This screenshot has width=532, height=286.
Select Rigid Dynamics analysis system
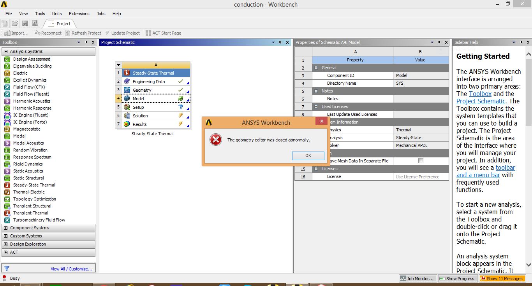tap(28, 164)
